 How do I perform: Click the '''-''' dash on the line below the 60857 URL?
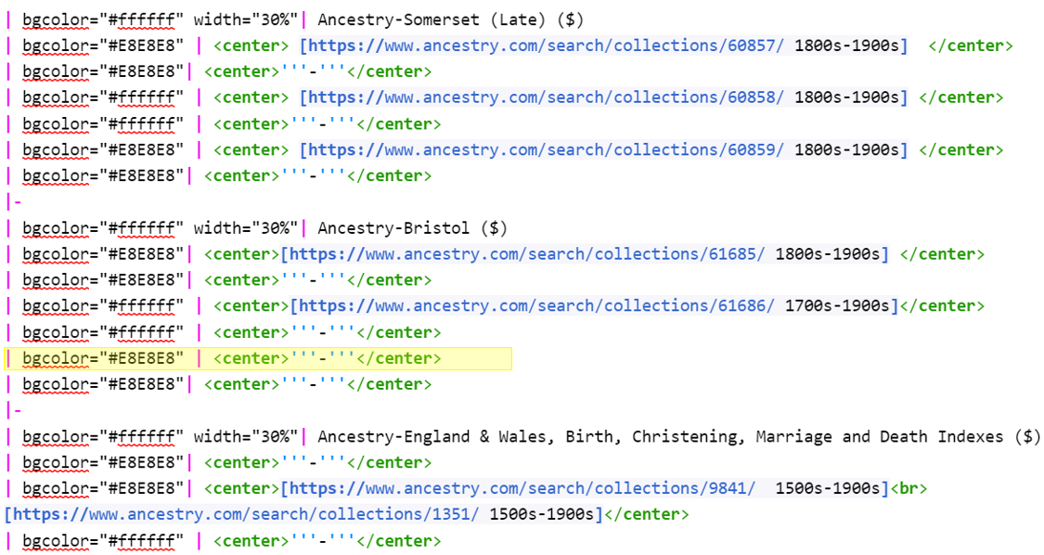point(314,72)
